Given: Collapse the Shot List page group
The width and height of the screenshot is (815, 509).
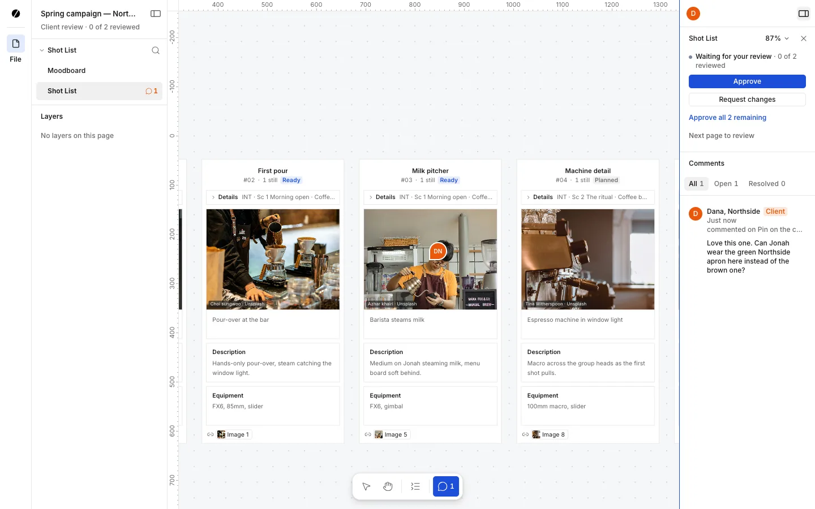Looking at the screenshot, I should 42,50.
